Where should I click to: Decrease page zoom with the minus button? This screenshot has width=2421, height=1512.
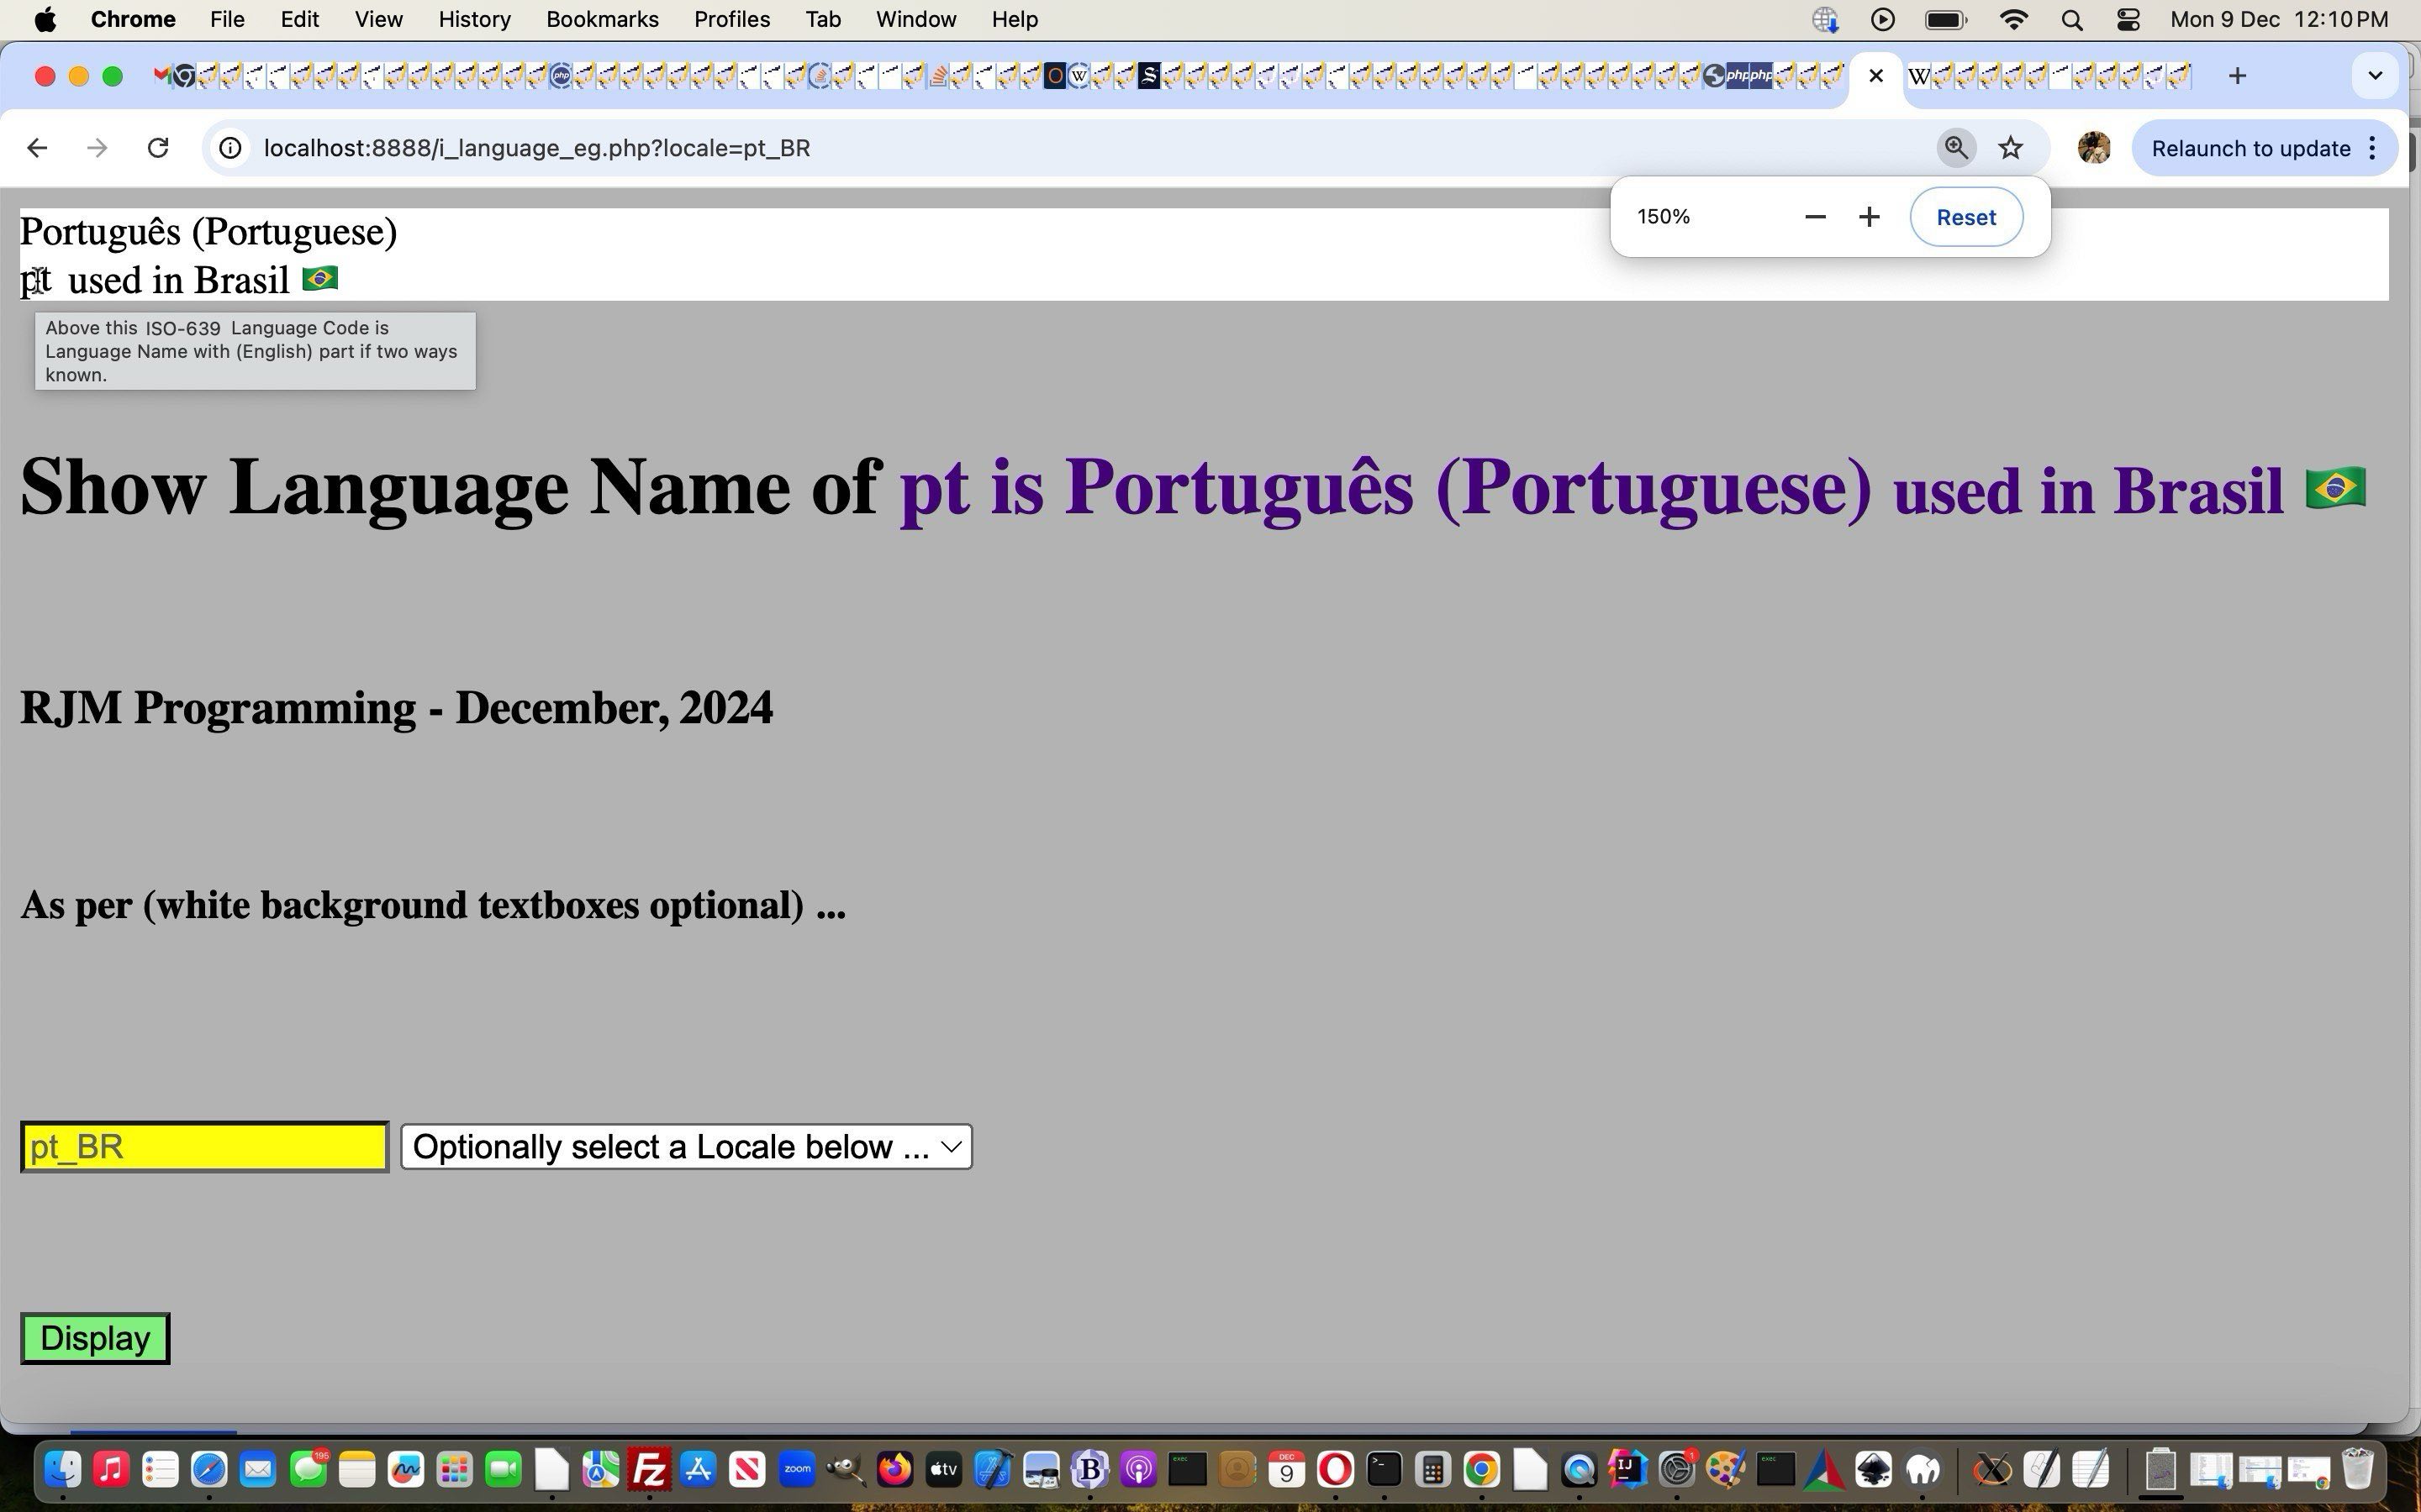[x=1815, y=217]
